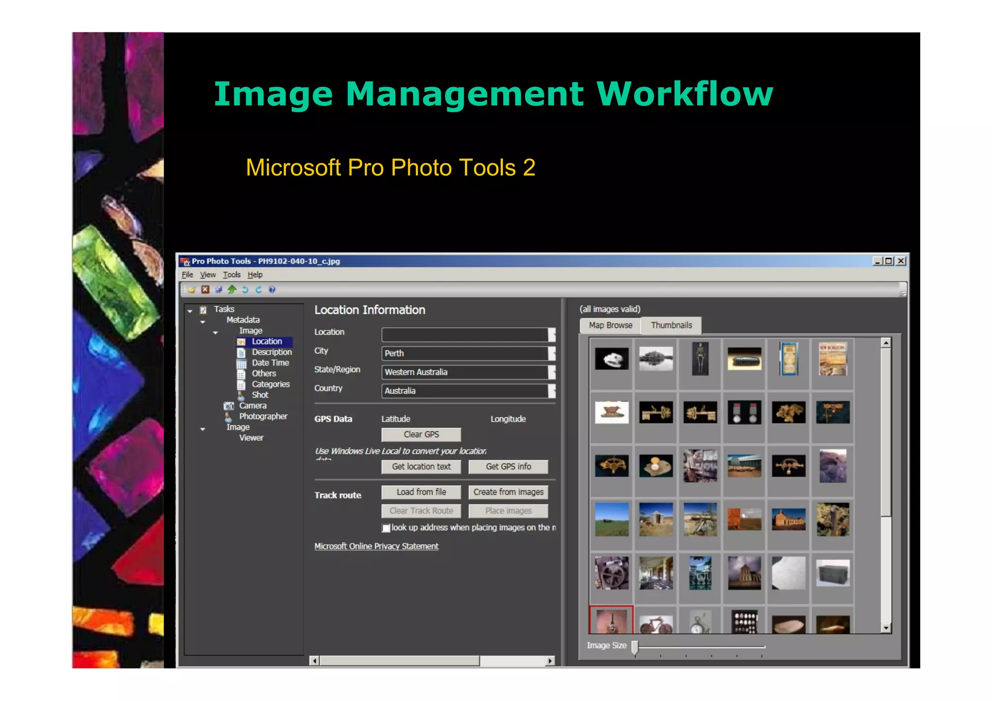Click the Shot person icon
992x701 pixels.
241,396
